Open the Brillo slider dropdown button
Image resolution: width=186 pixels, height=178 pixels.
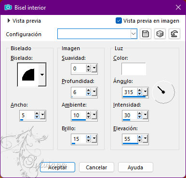(x=94, y=138)
